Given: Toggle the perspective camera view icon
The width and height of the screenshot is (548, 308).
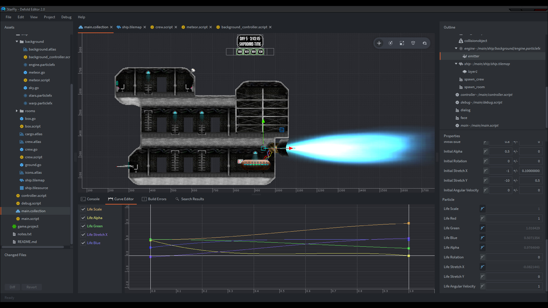Looking at the screenshot, I should (x=413, y=43).
